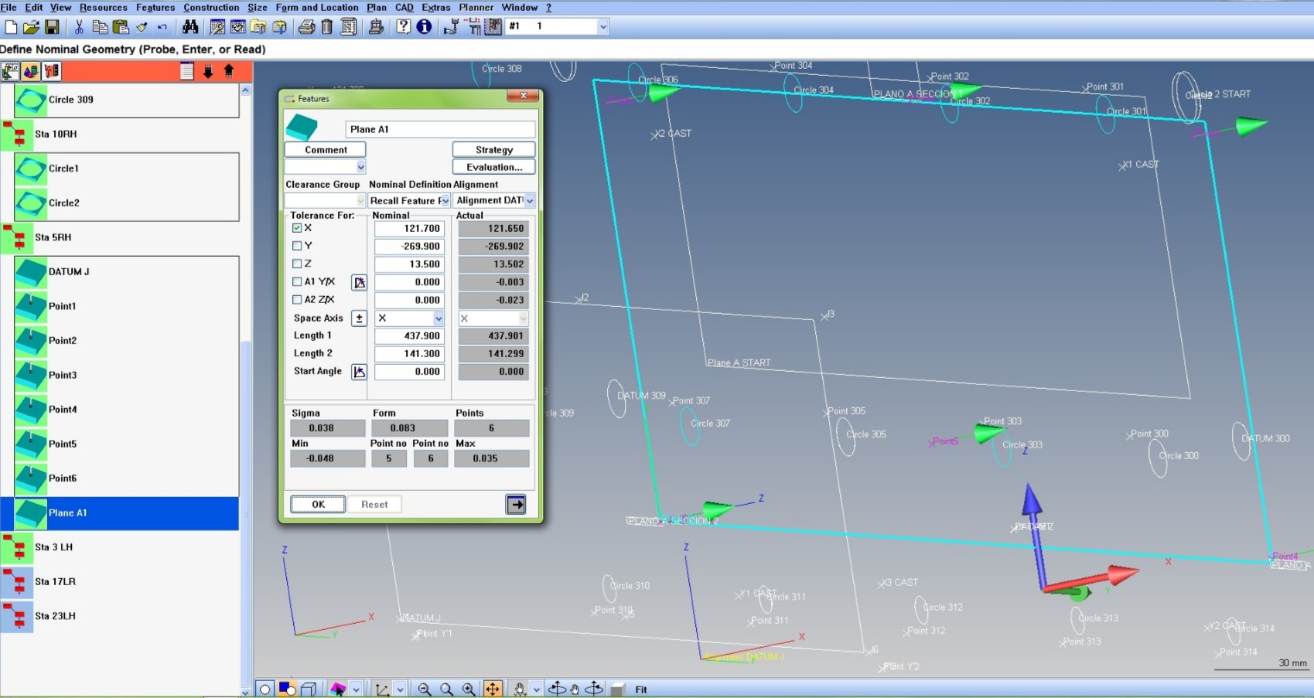The width and height of the screenshot is (1314, 698).
Task: Activate the pan move tool
Action: click(x=493, y=689)
